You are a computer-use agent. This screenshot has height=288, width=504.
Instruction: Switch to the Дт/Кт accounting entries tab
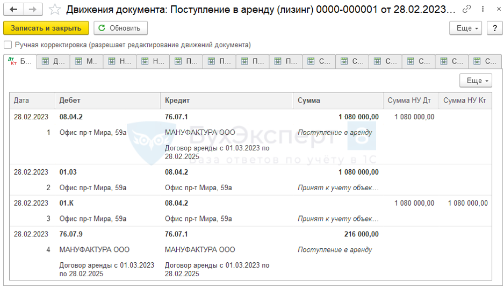20,62
